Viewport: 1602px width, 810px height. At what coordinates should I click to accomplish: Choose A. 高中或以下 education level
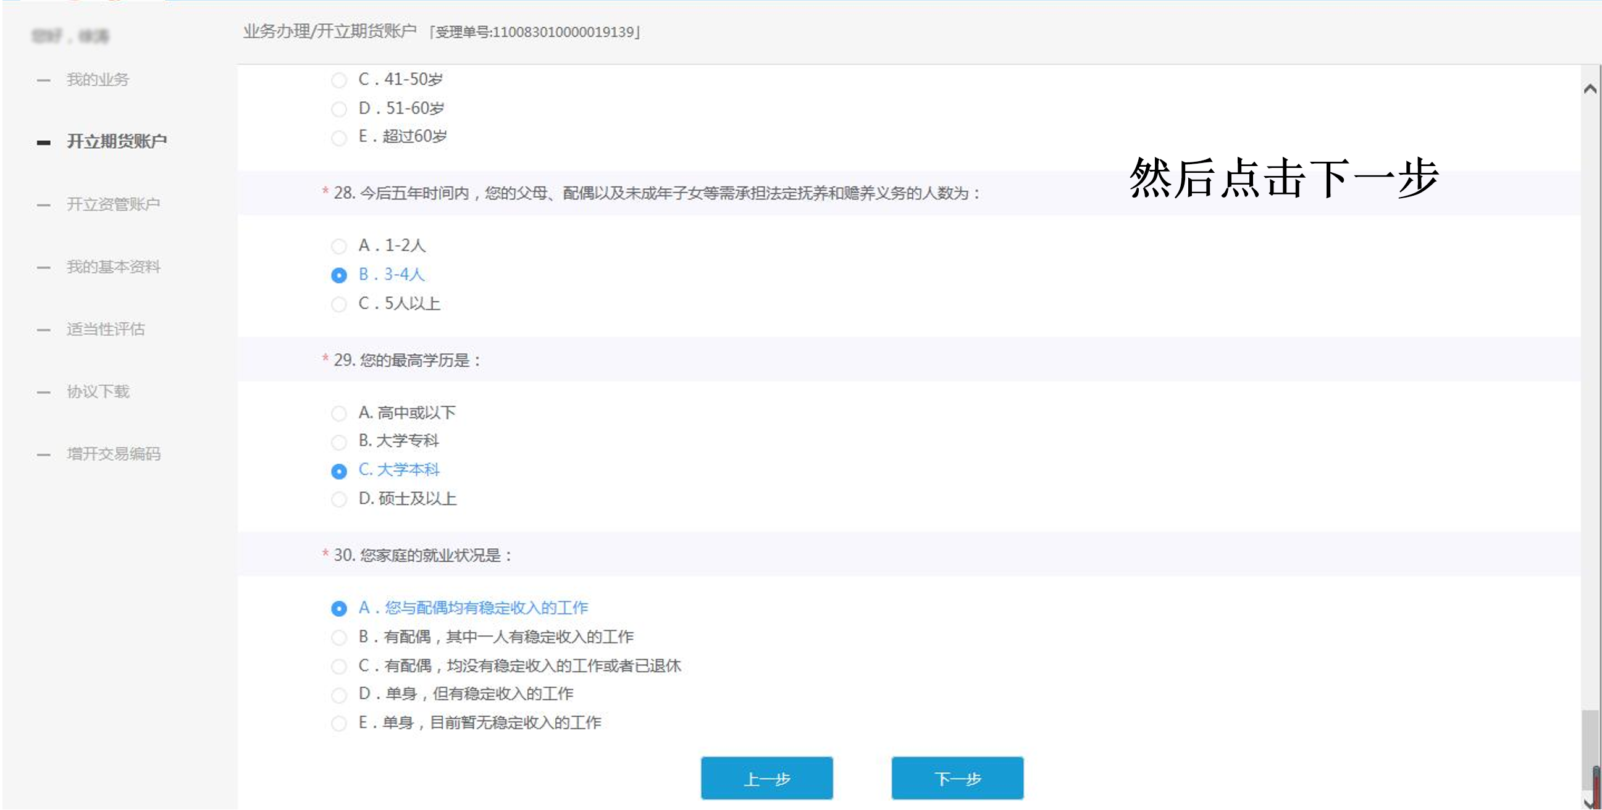(x=339, y=414)
